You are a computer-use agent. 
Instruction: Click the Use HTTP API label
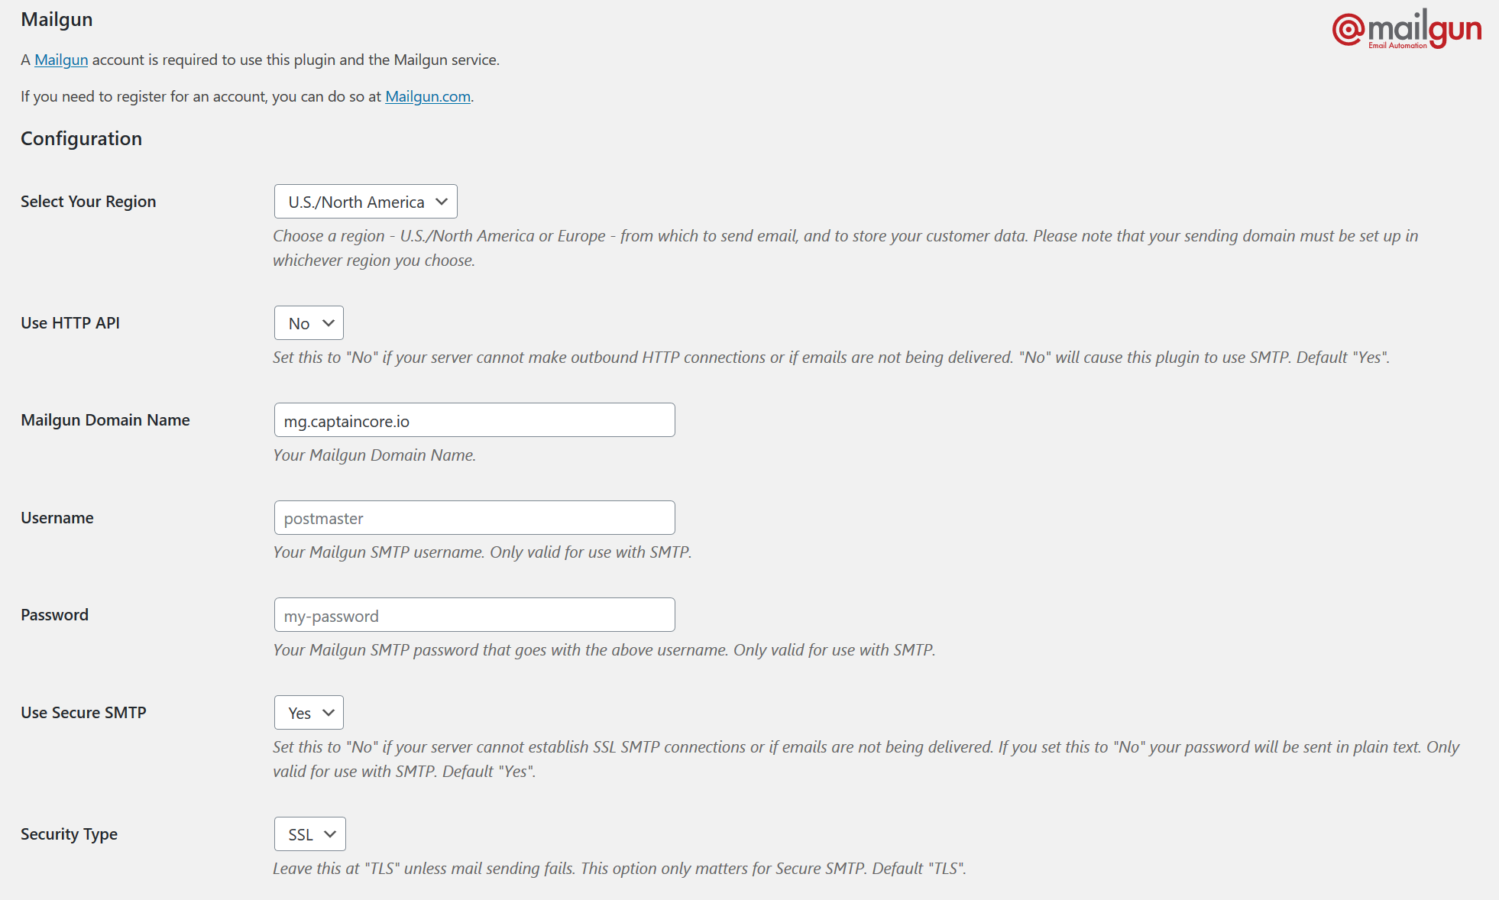(70, 323)
